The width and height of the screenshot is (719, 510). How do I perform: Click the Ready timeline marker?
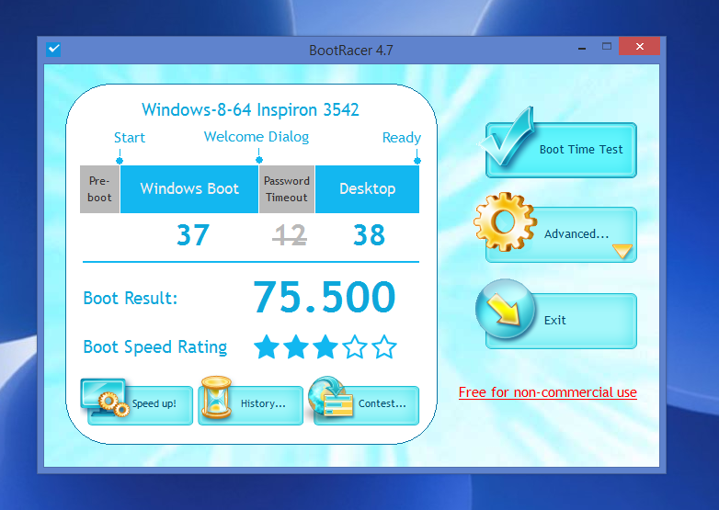pyautogui.click(x=417, y=161)
